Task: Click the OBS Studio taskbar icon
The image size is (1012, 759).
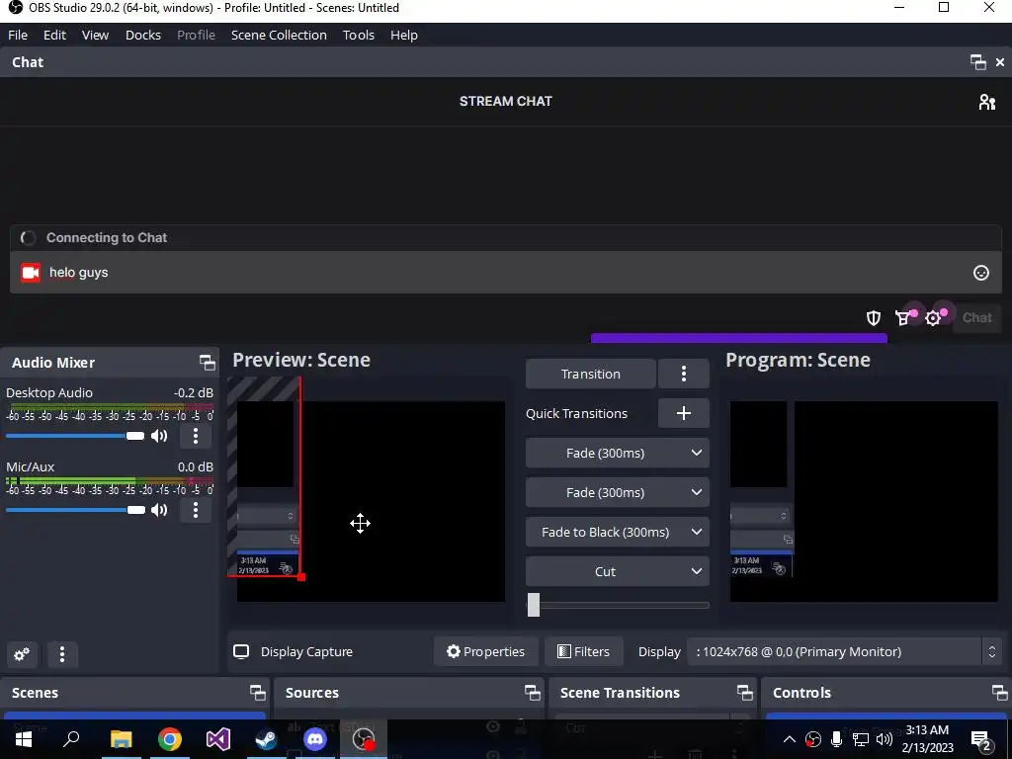Action: [364, 738]
